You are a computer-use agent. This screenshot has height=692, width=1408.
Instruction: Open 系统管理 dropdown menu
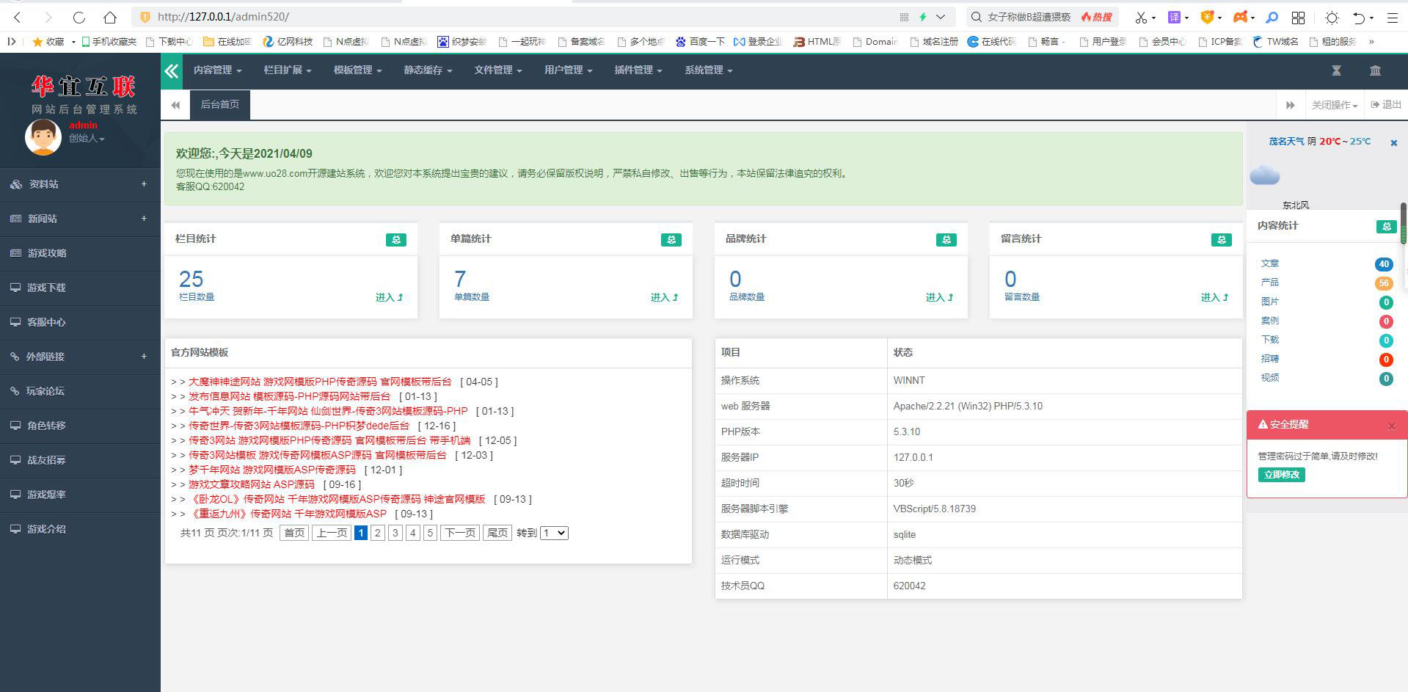tap(708, 70)
